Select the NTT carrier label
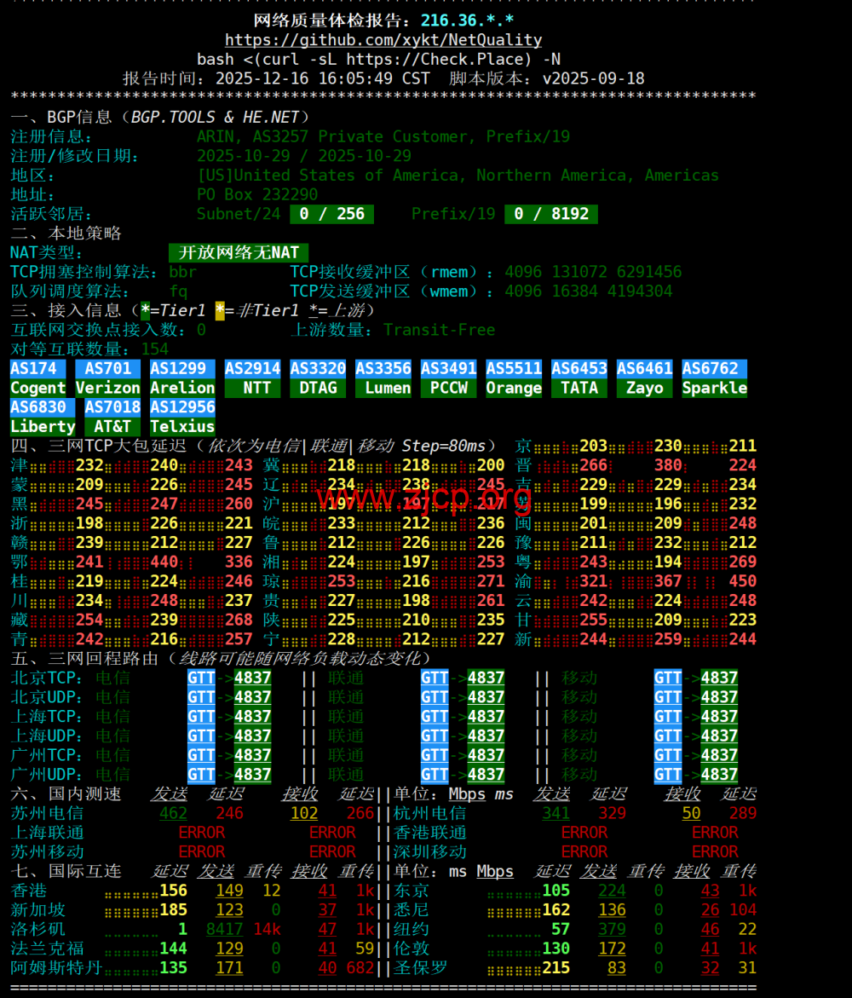852x998 pixels. click(x=252, y=388)
